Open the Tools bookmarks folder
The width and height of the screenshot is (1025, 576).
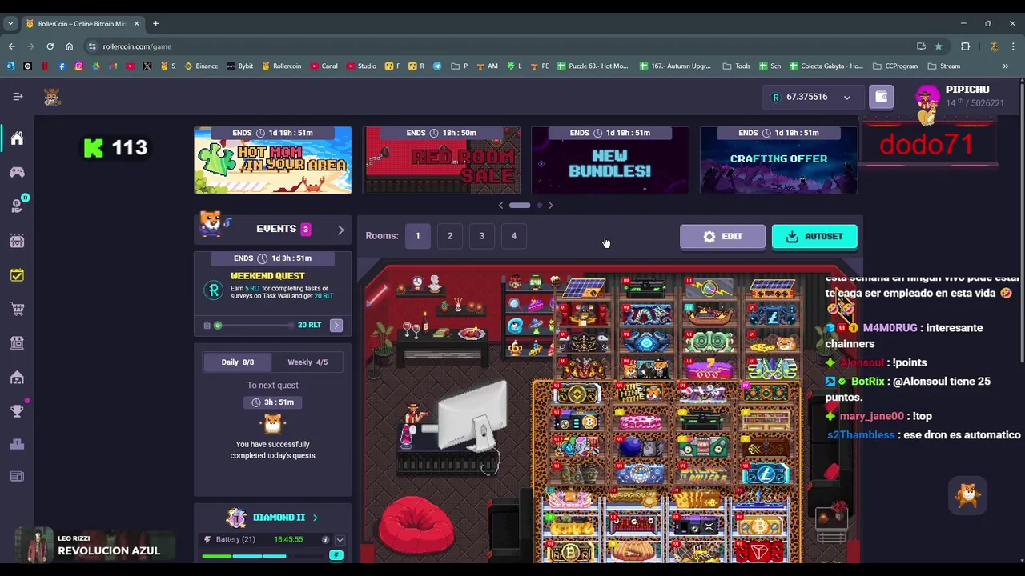click(x=736, y=66)
